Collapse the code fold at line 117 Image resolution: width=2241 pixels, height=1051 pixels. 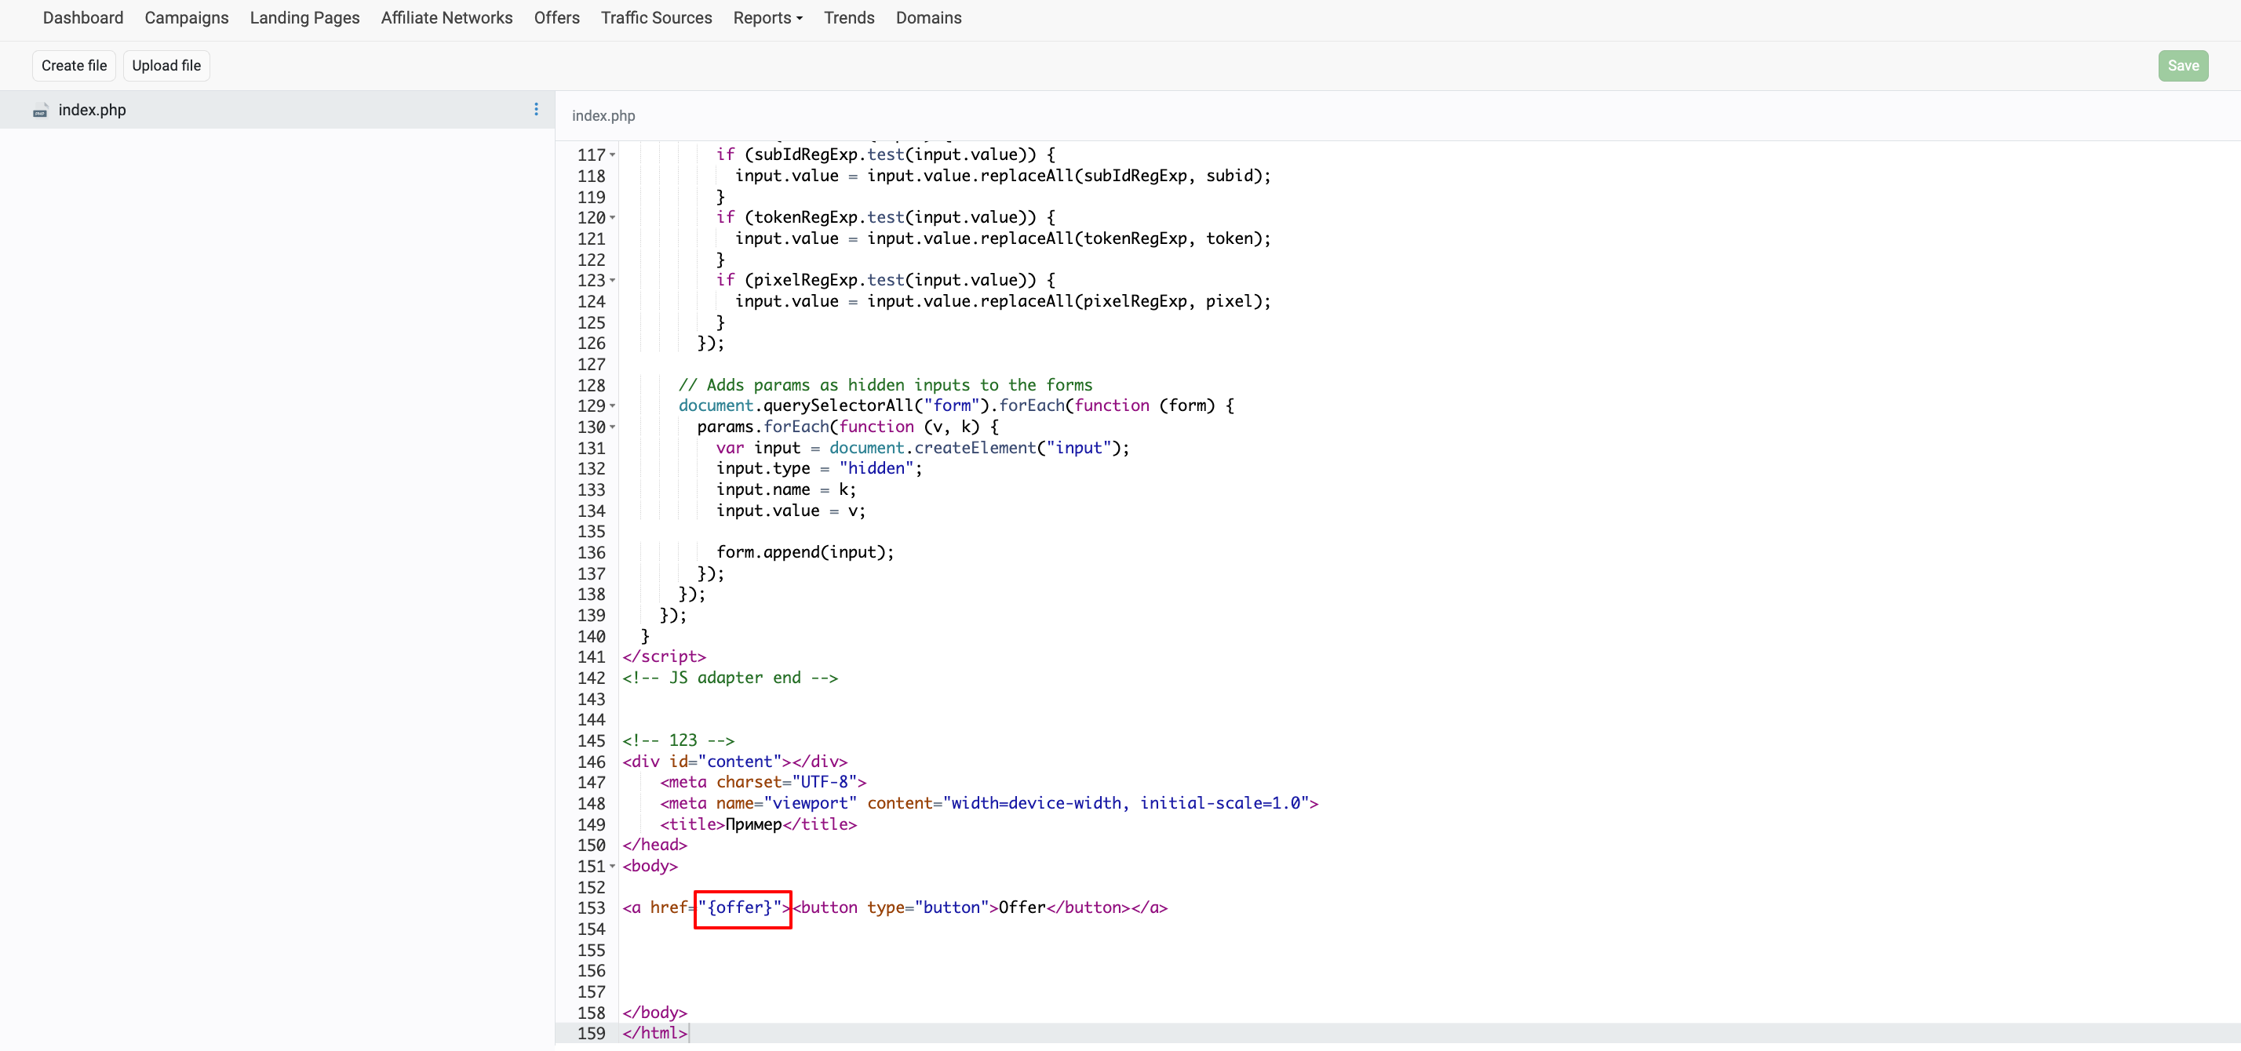(613, 155)
